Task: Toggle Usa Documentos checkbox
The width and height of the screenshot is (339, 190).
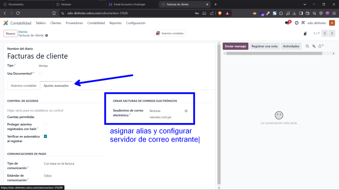Action: (x=40, y=74)
